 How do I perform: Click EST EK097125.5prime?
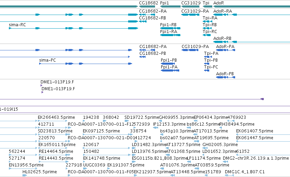click(101, 131)
